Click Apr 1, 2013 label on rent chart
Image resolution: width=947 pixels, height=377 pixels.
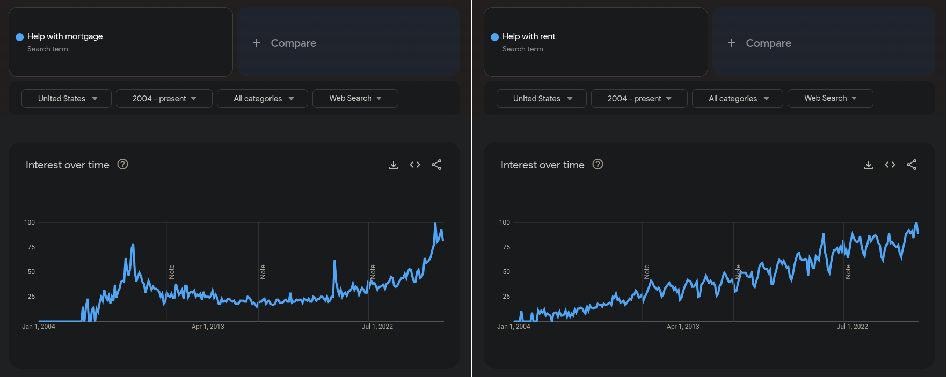point(683,327)
